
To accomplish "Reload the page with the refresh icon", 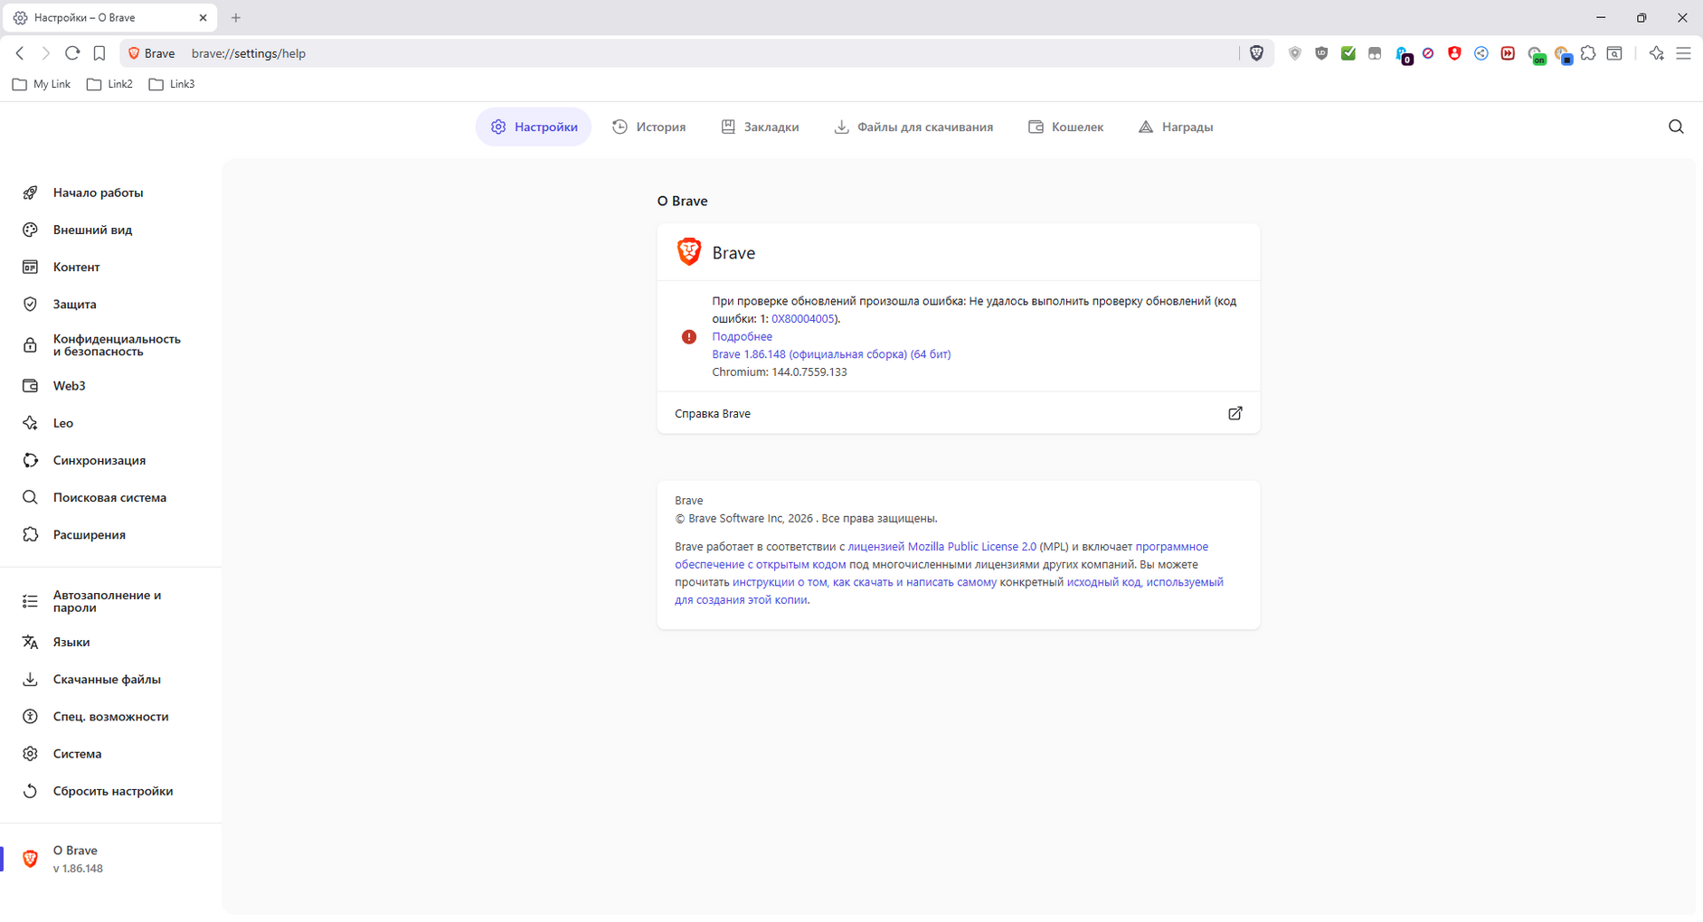I will pyautogui.click(x=72, y=53).
